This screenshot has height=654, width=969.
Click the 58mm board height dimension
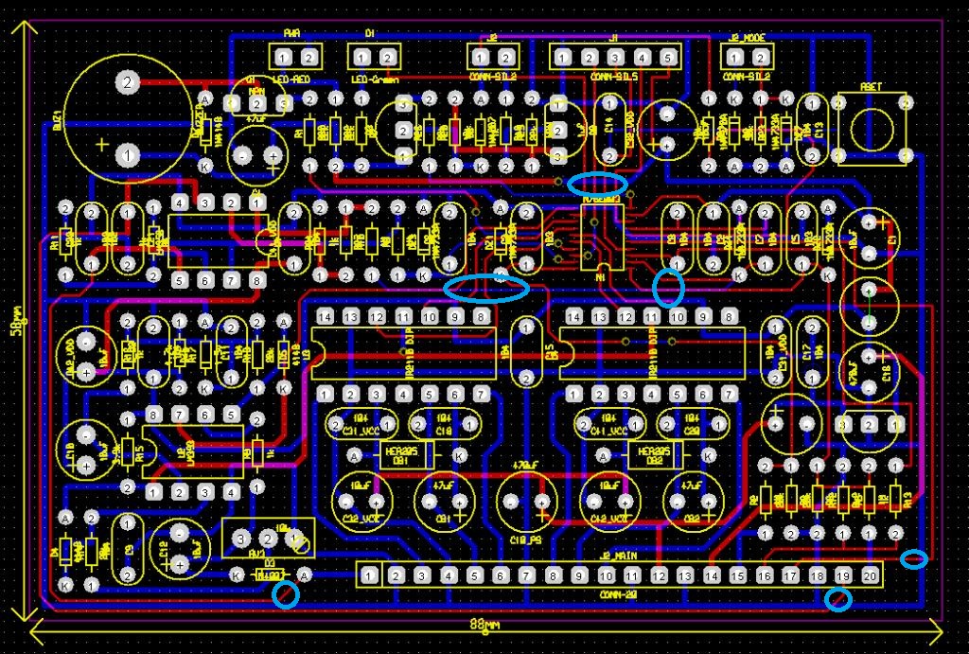[17, 322]
